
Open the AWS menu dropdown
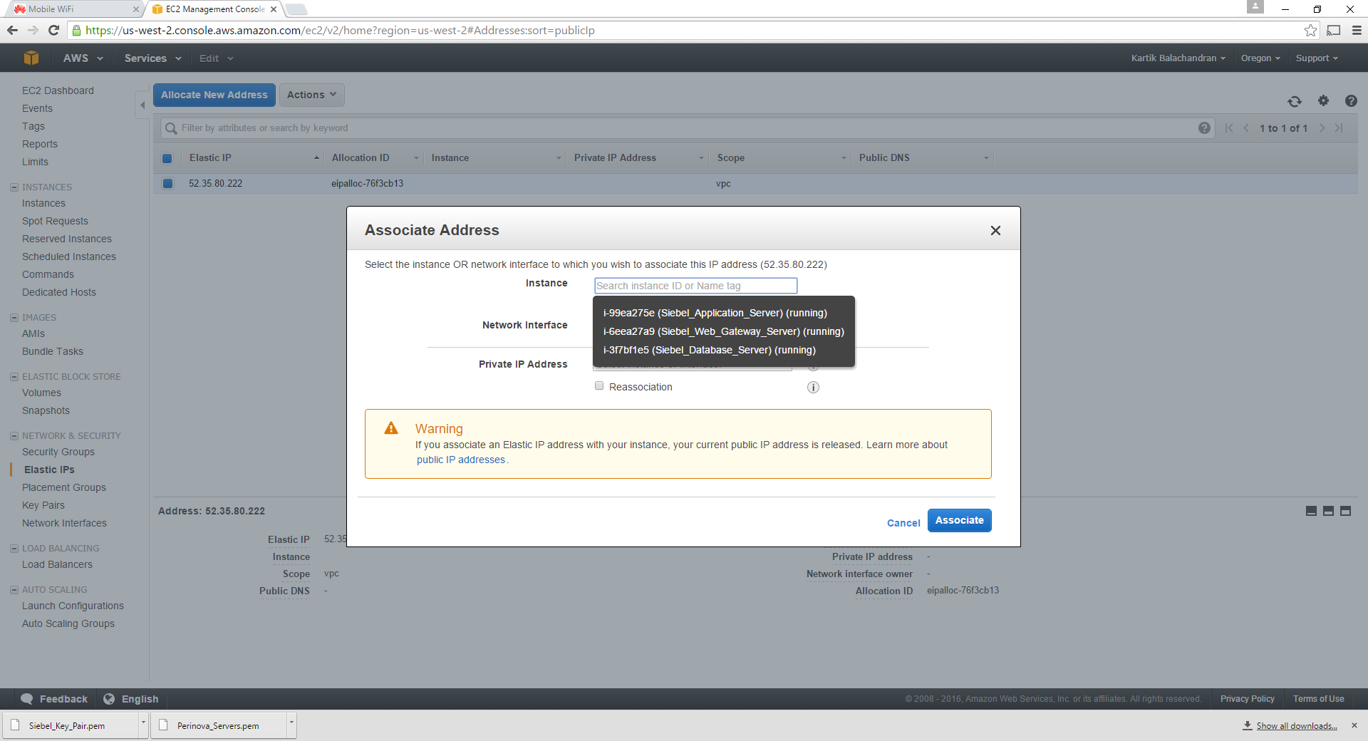coord(83,58)
